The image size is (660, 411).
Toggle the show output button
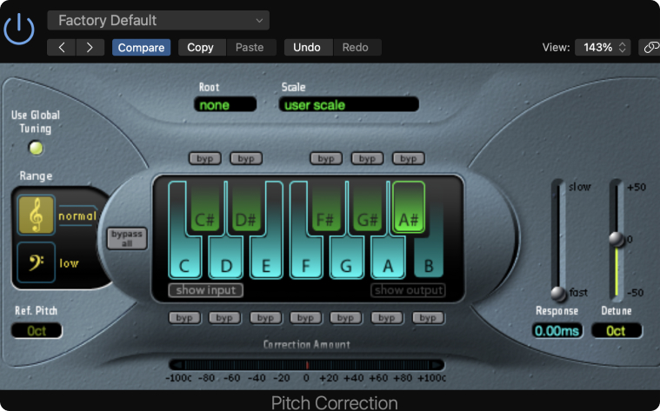(409, 290)
